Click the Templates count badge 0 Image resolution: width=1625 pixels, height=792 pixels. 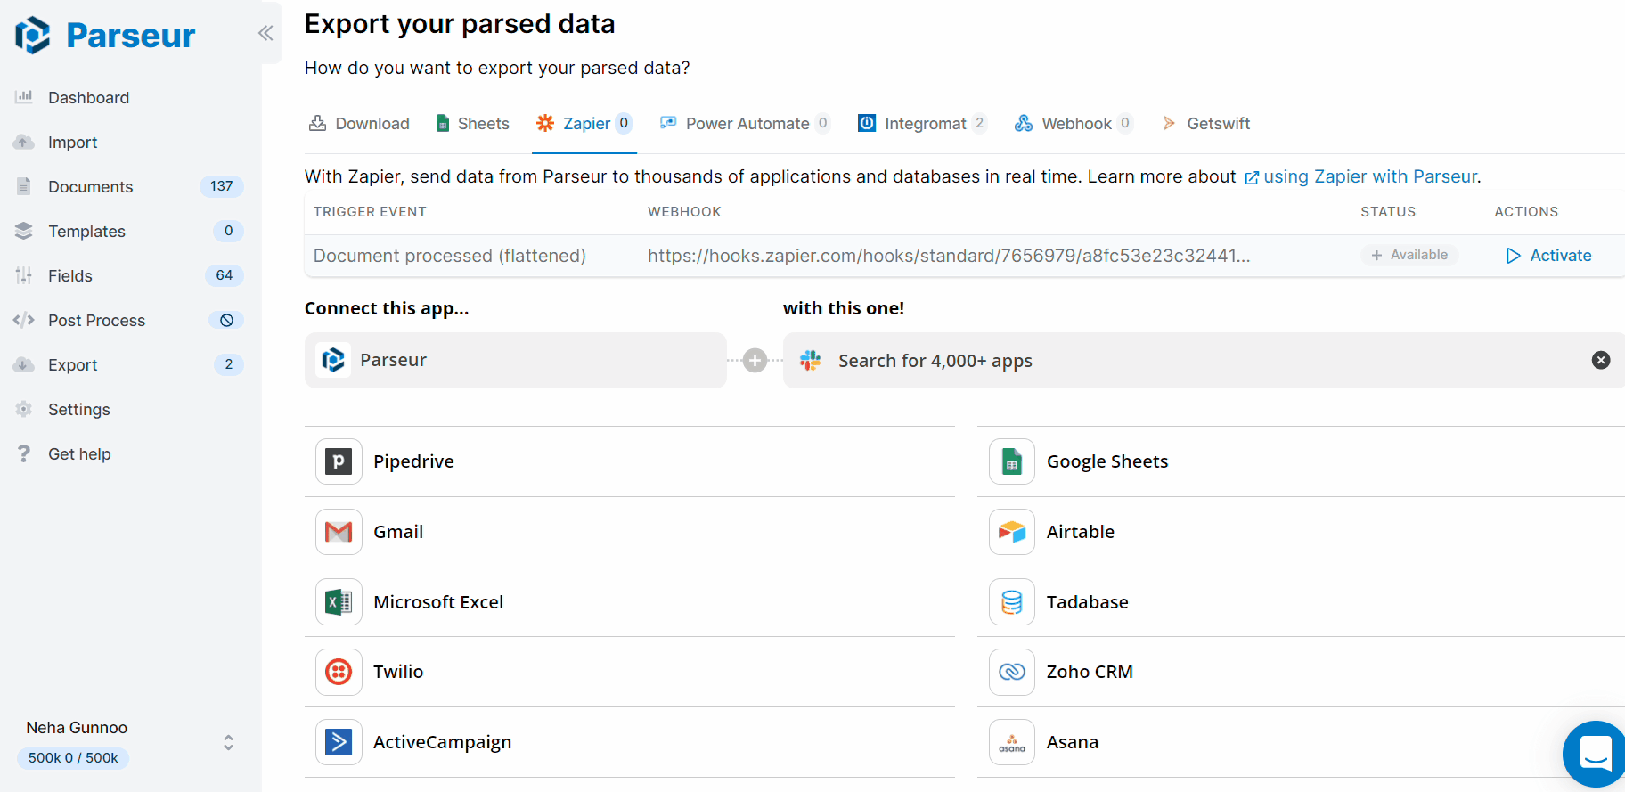pos(229,231)
